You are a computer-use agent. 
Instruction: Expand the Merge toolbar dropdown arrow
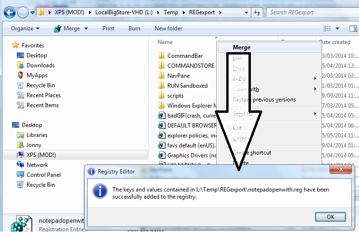click(86, 28)
